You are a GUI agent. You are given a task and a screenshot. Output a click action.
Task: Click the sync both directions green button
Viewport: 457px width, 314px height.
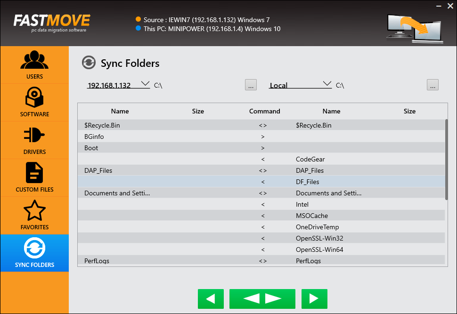[262, 299]
